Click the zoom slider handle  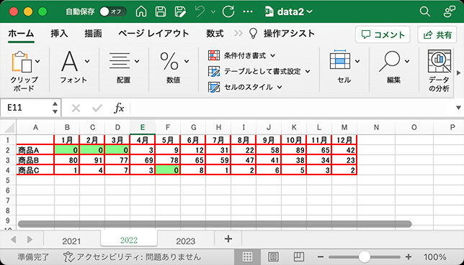point(365,256)
